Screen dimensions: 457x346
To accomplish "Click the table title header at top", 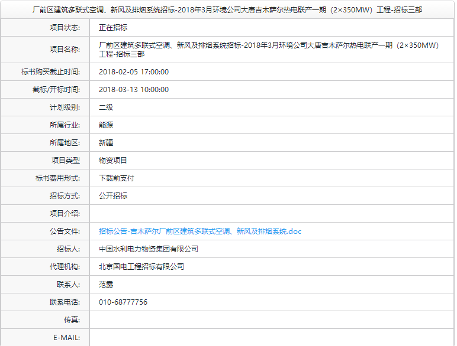I will pos(228,10).
